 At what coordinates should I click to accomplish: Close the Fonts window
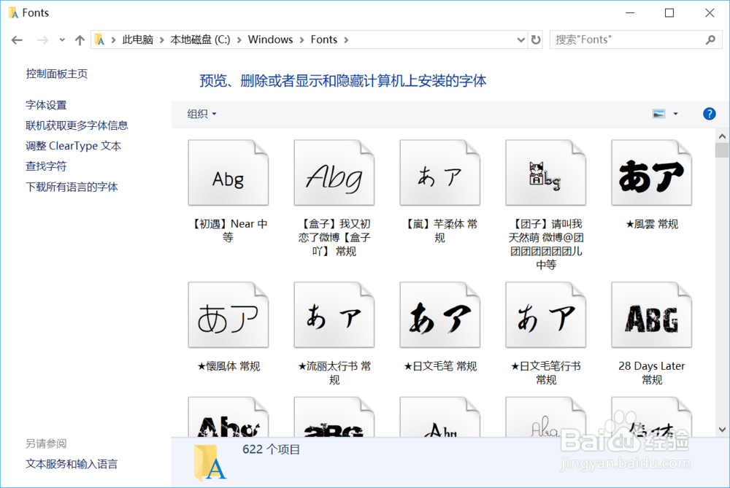tap(710, 13)
